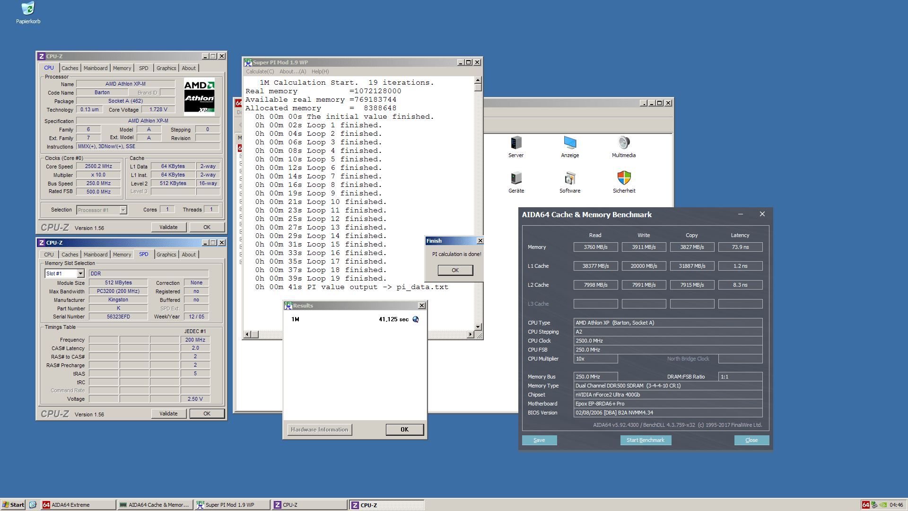Open the CPU tab in bottom CPU-Z
The height and width of the screenshot is (511, 908).
click(49, 255)
